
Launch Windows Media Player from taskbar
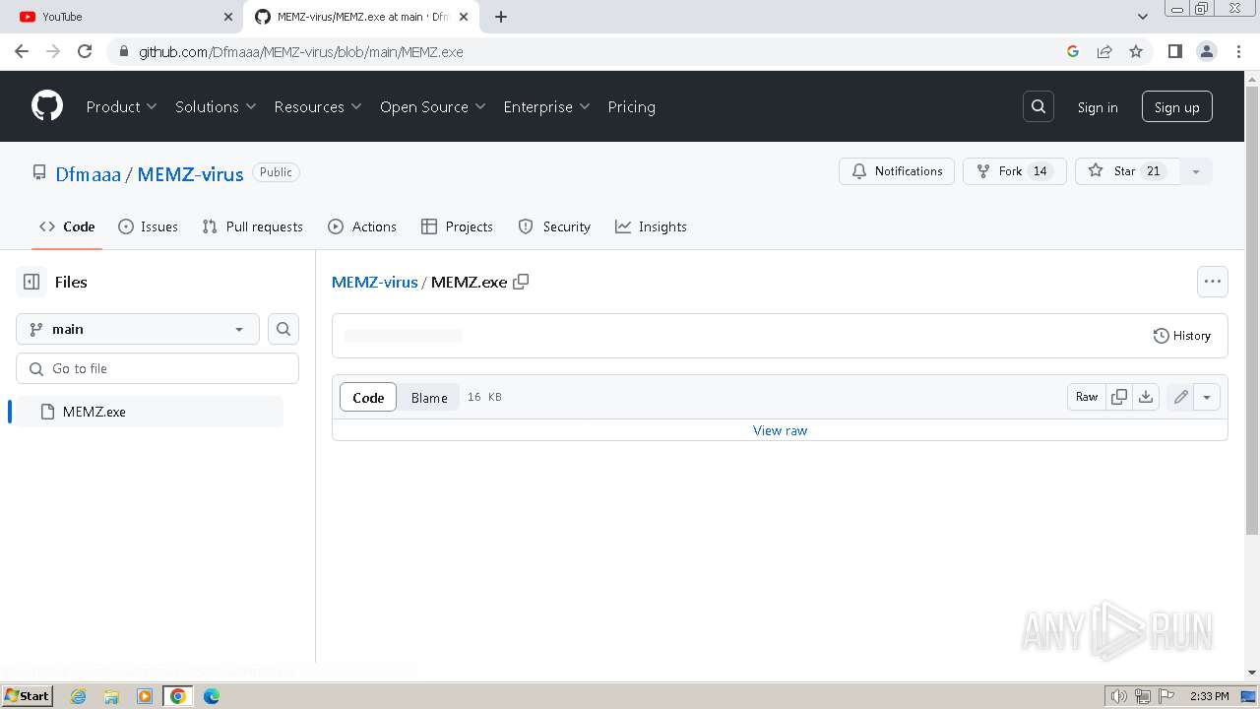pos(145,696)
